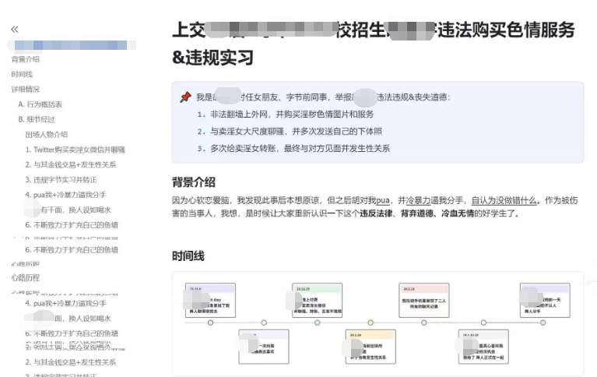Open the blurred document title in outline
Viewport: 597px width, 377px height.
click(x=72, y=45)
